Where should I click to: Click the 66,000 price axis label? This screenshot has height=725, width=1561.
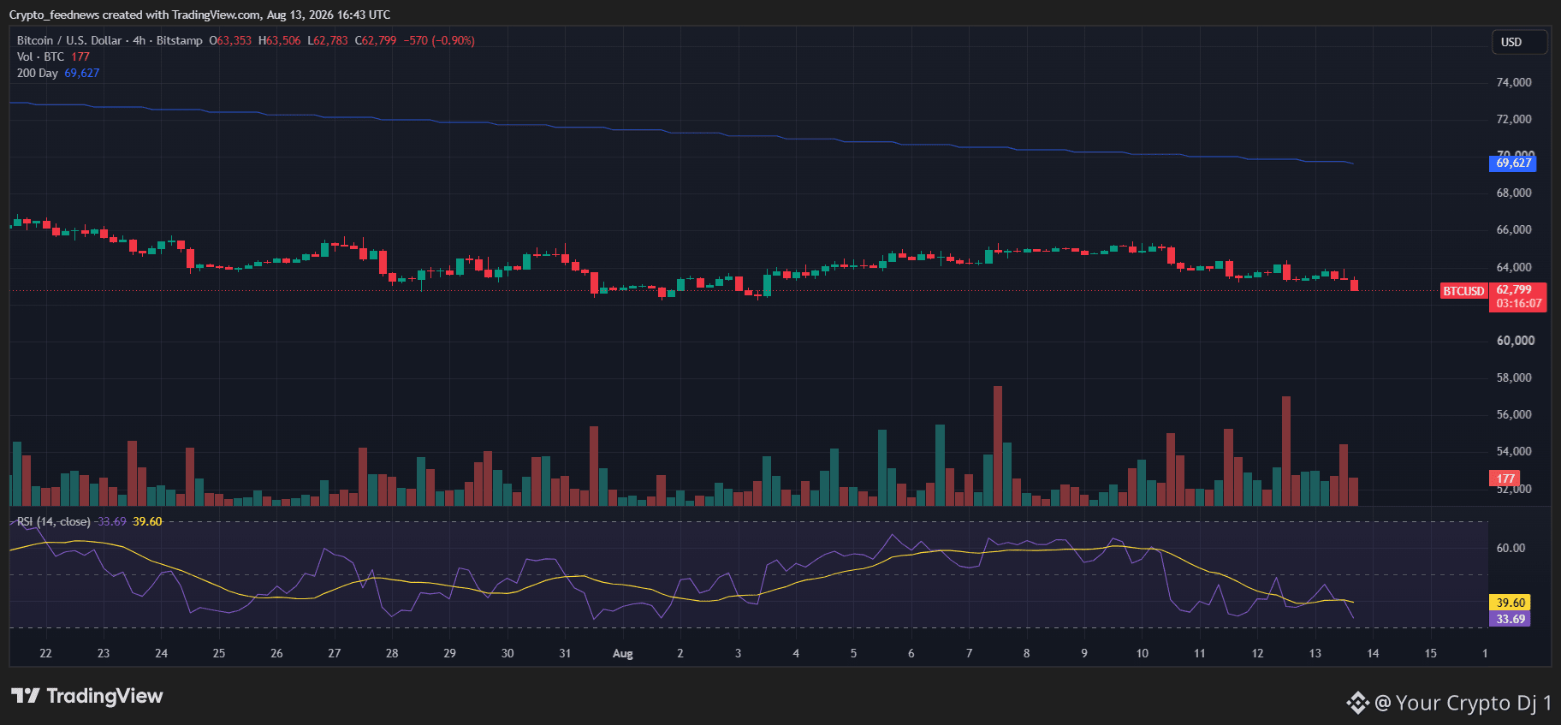(x=1514, y=229)
